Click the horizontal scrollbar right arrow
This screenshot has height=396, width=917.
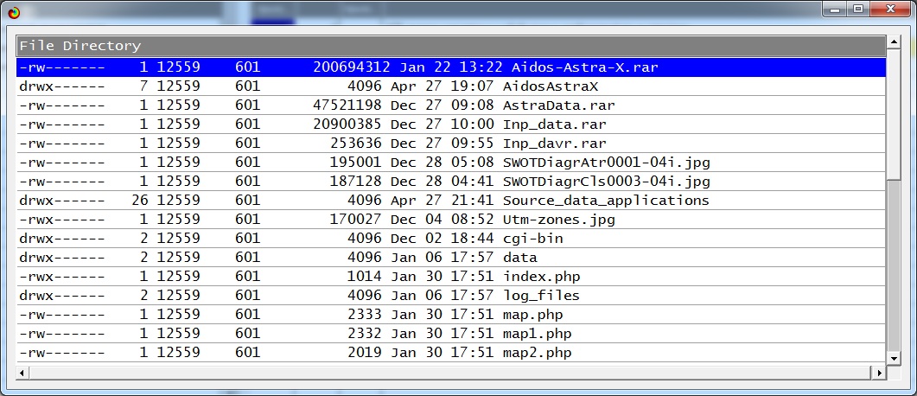pyautogui.click(x=879, y=373)
